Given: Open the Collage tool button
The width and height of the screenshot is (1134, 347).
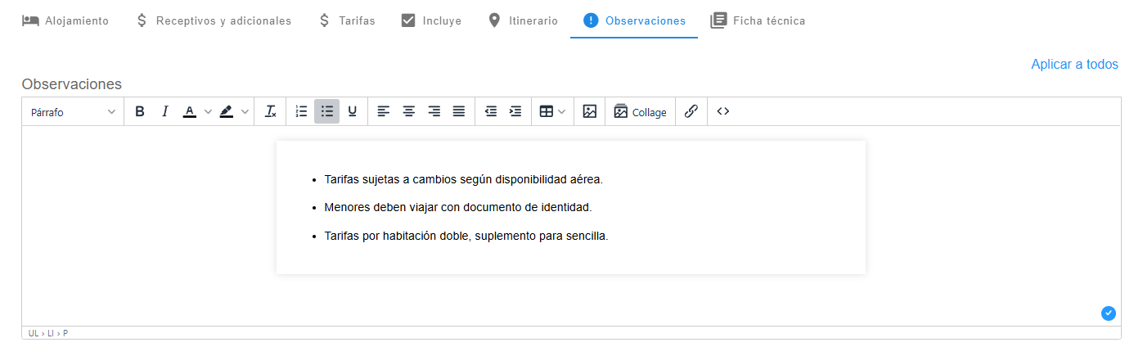Looking at the screenshot, I should [641, 112].
